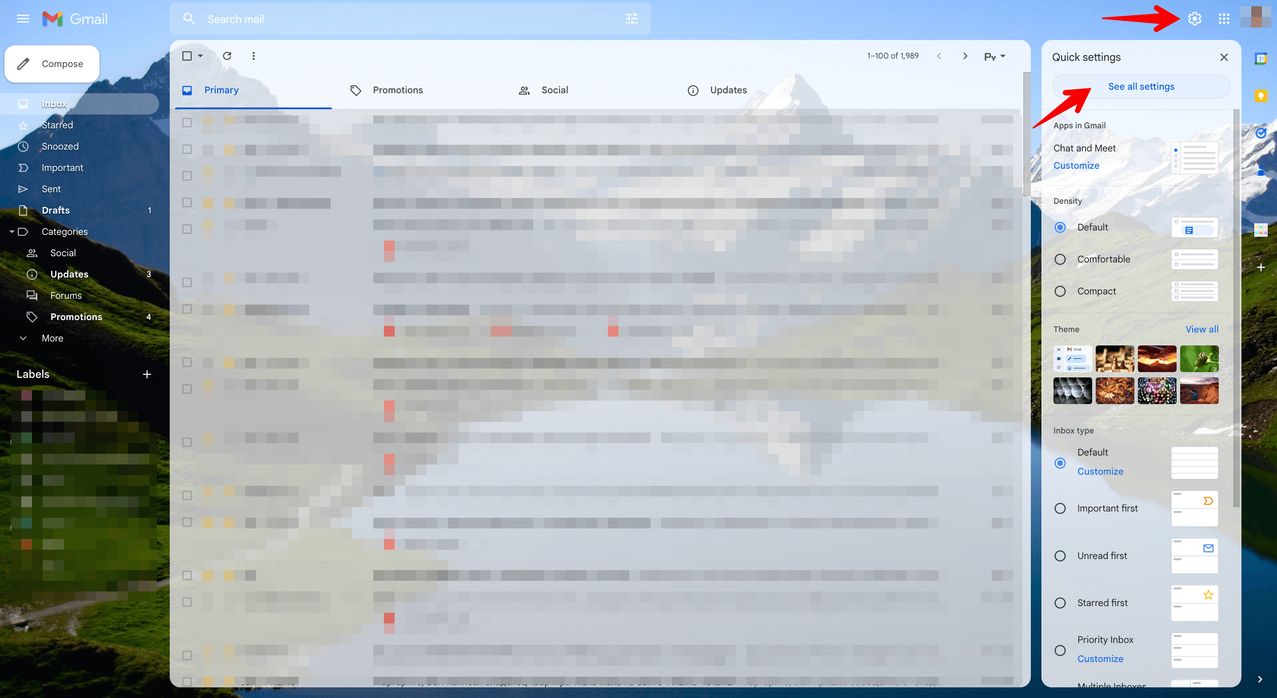Viewport: 1277px width, 698px height.
Task: Select Comfortable density radio button
Action: pyautogui.click(x=1060, y=259)
